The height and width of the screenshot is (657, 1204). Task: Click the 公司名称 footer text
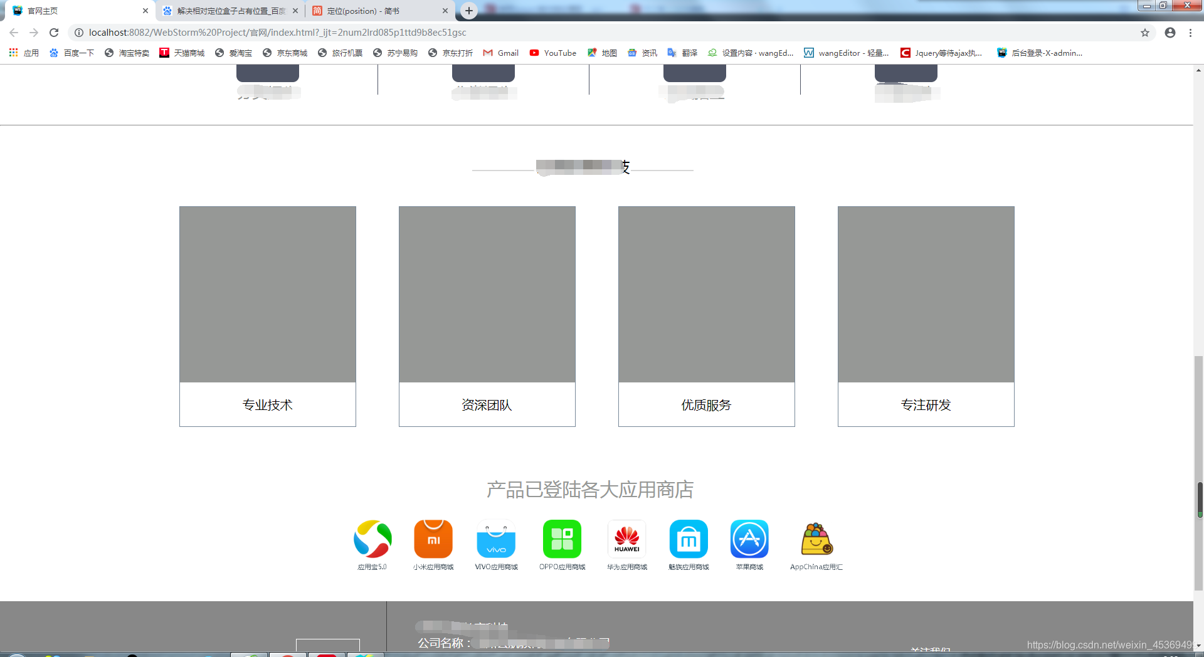pyautogui.click(x=445, y=643)
